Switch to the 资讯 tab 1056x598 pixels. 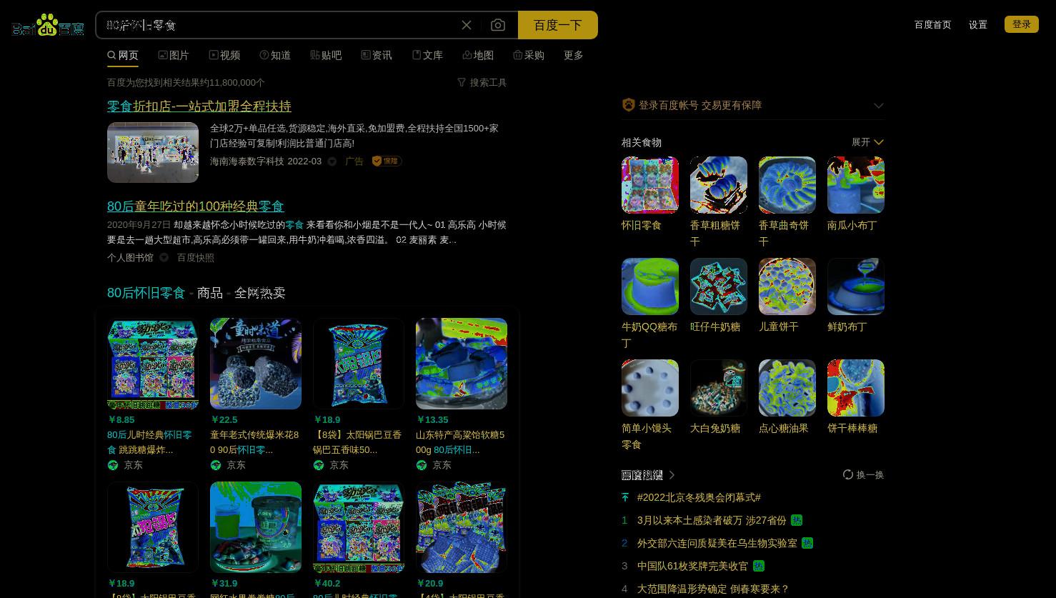377,55
